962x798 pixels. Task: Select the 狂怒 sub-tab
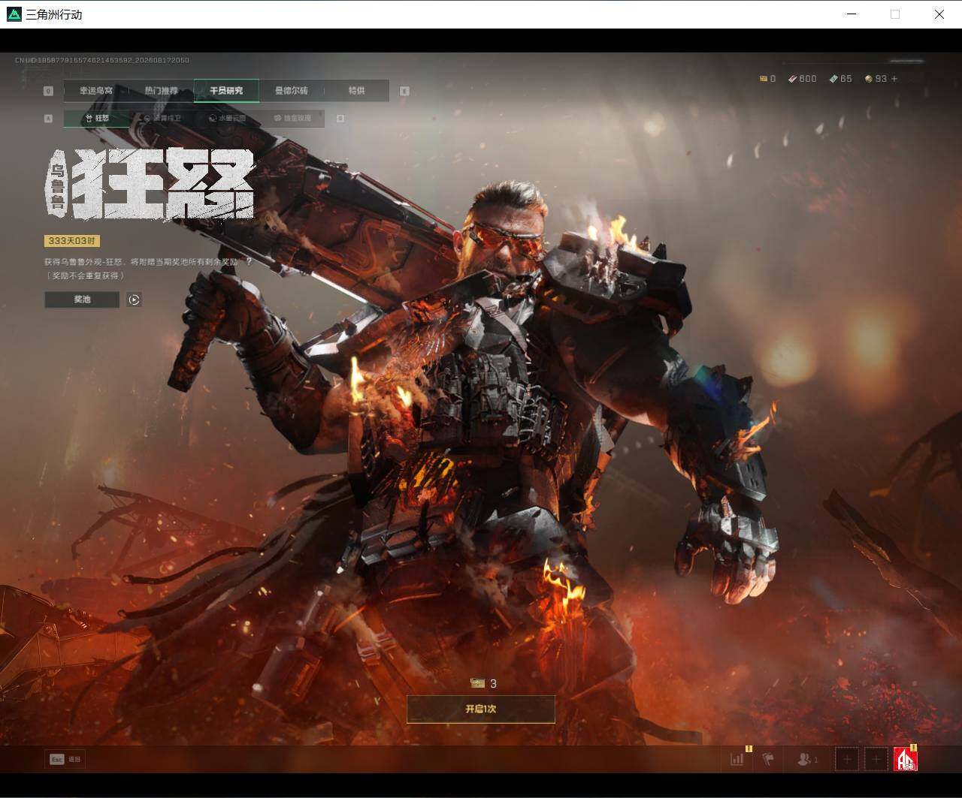tap(96, 118)
